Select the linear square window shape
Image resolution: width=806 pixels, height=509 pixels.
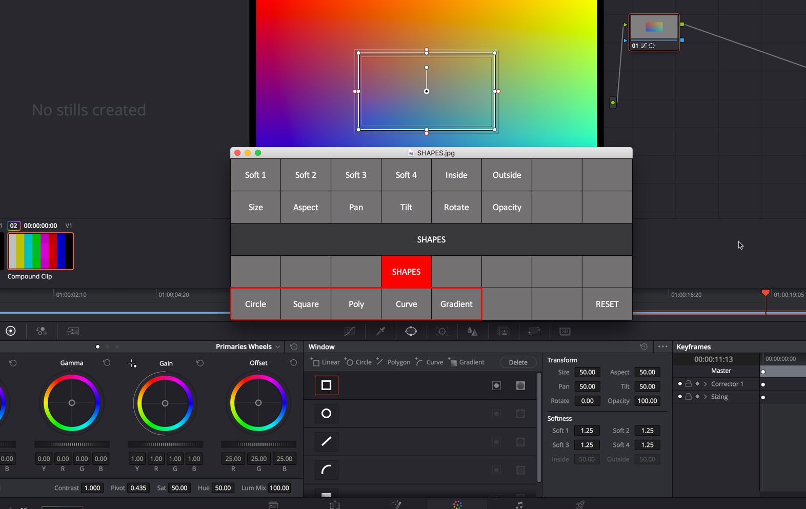click(326, 385)
